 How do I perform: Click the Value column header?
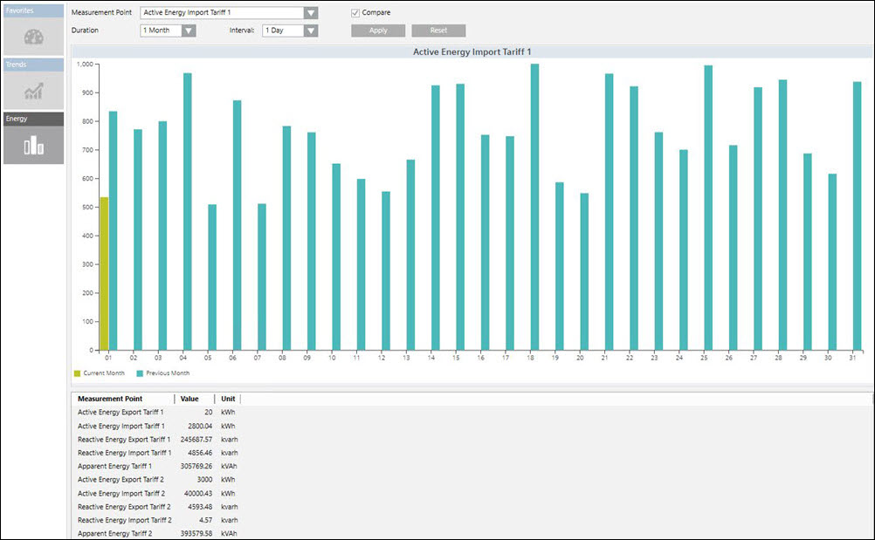coord(189,399)
